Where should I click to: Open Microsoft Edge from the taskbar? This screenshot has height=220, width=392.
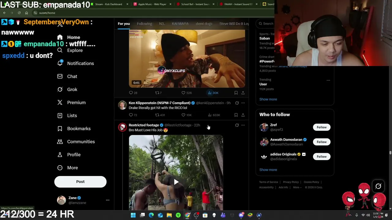(x=151, y=215)
